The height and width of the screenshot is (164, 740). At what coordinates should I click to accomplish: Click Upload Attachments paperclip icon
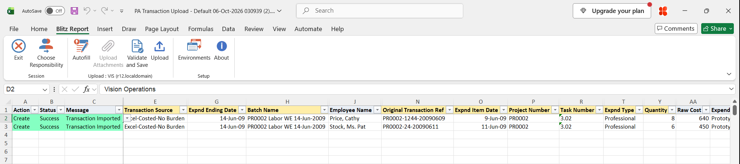tap(108, 46)
